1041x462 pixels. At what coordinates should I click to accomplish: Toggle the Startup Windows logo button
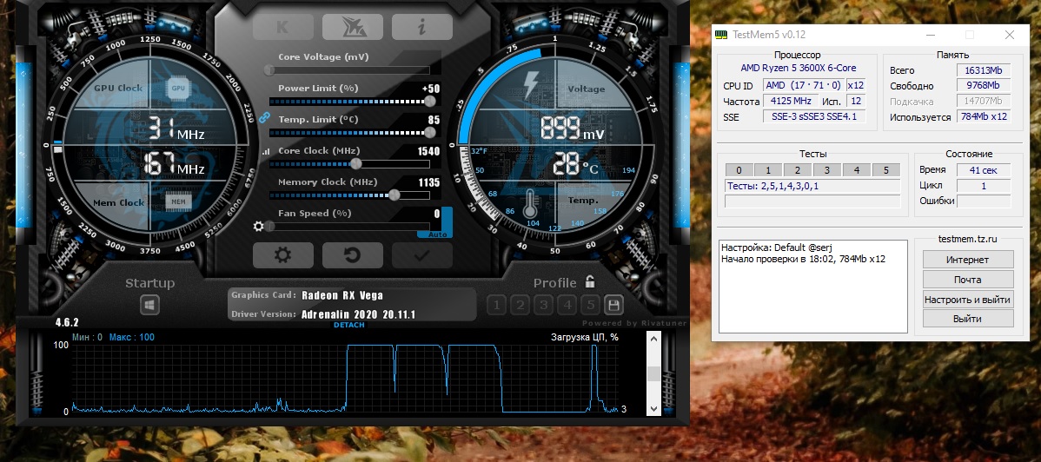point(149,306)
